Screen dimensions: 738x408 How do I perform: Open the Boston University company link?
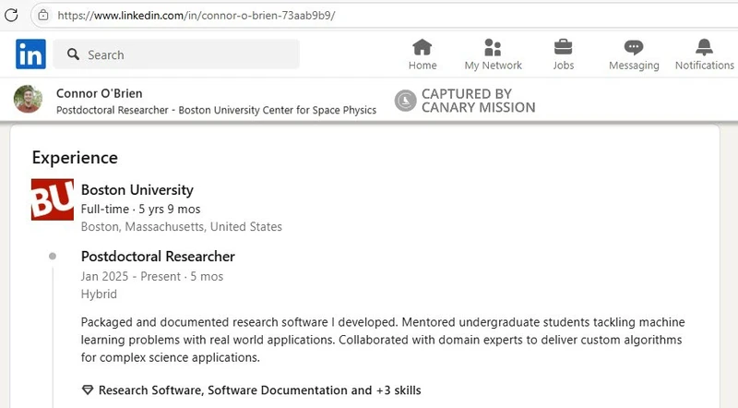137,190
